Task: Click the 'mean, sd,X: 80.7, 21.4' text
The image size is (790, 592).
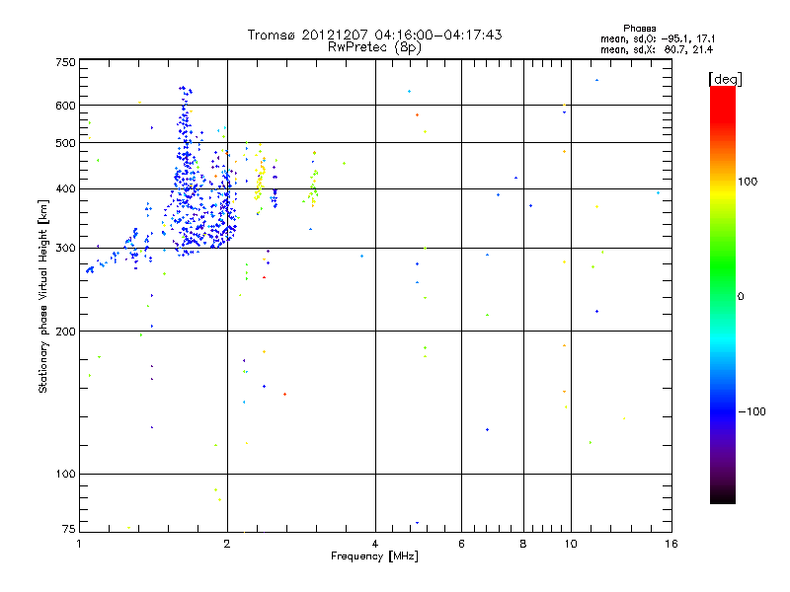Action: point(657,49)
